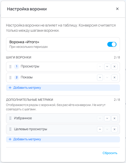126x163 pixels.
Task: Add a metric to funnel steps
Action: tap(63, 88)
